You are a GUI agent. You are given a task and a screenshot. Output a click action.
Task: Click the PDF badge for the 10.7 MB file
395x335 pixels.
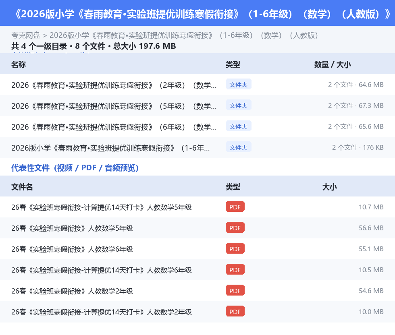click(x=235, y=207)
